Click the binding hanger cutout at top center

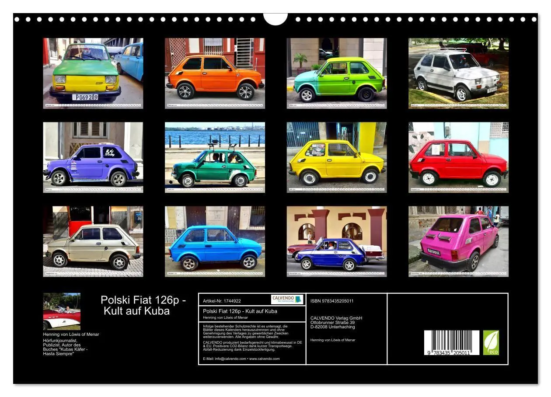275,19
